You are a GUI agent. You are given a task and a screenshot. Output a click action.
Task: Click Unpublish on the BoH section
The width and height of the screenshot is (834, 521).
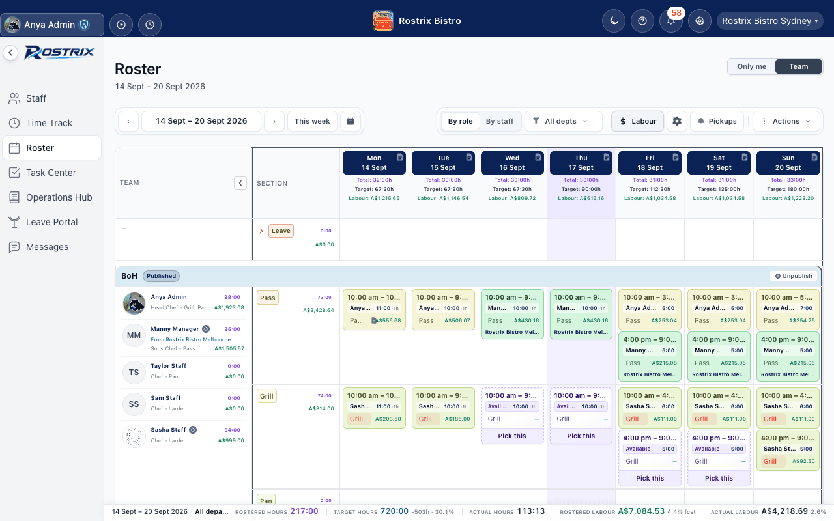tap(794, 276)
